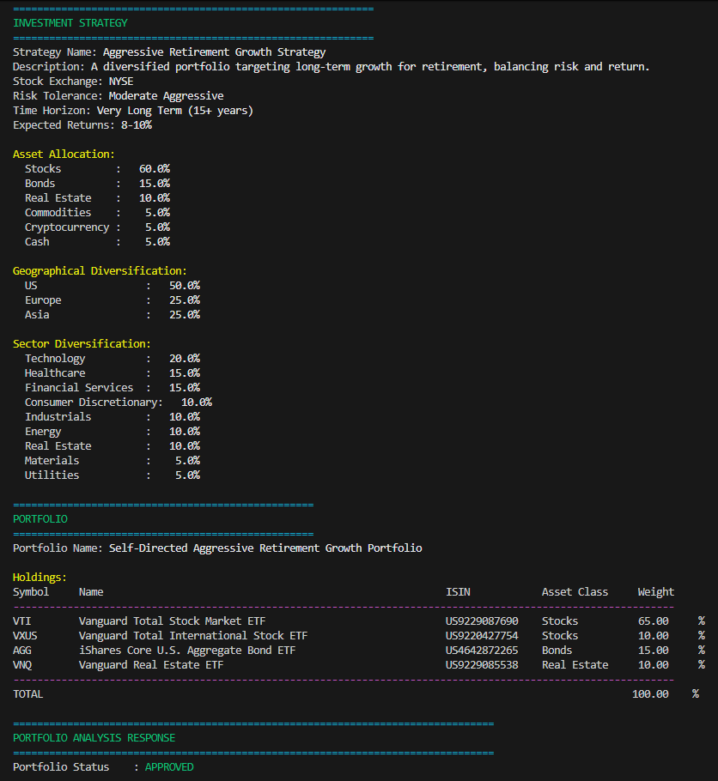Click the Asset Class column header
Screen dimensions: 718x781
pos(575,591)
